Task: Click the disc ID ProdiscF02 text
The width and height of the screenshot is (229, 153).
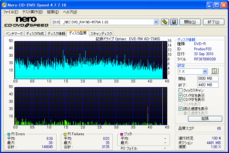Action: [203, 49]
